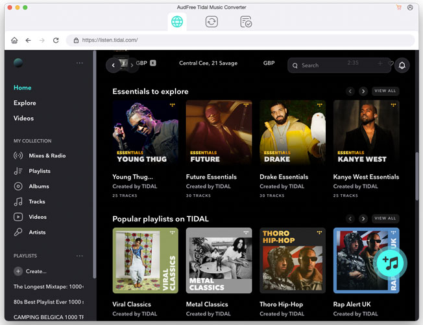
Task: Show next Essentials to explore items
Action: coord(363,91)
